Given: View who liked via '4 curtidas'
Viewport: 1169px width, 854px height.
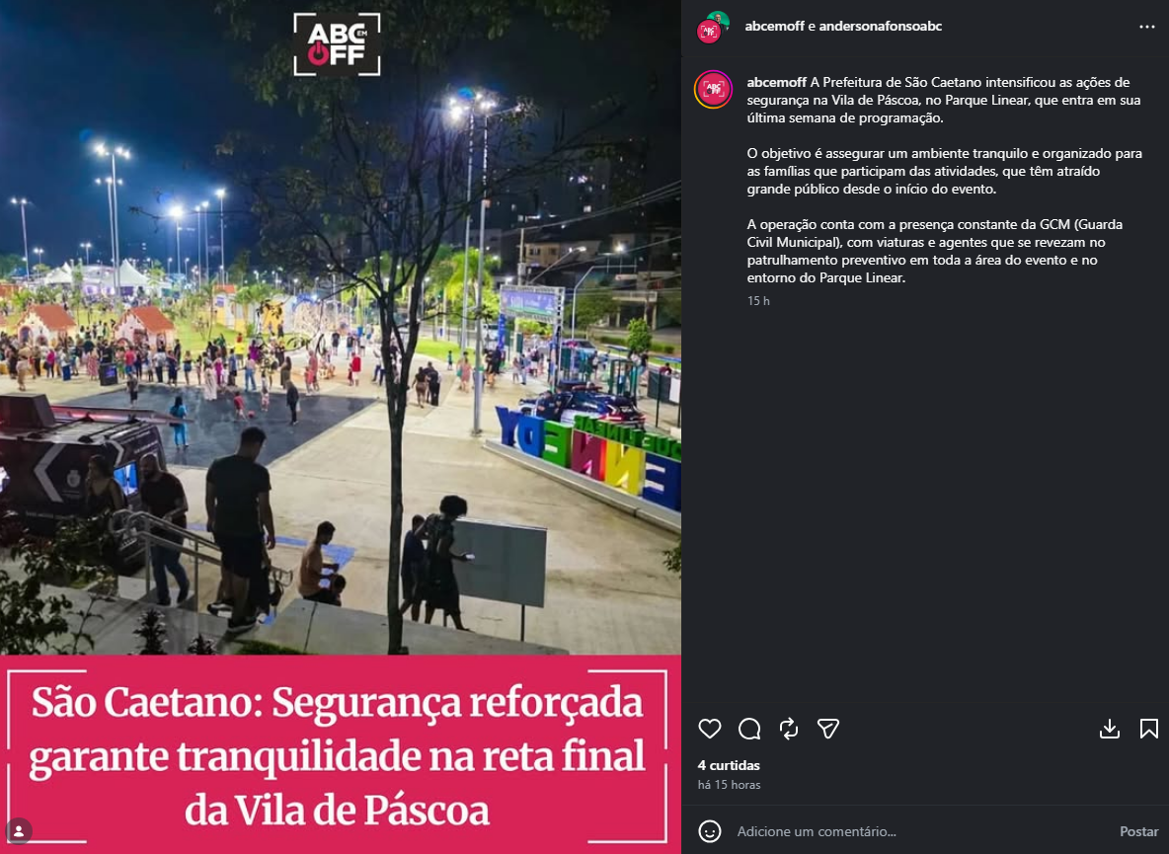Looking at the screenshot, I should click(729, 765).
